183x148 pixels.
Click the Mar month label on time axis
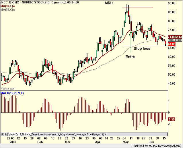(68, 142)
